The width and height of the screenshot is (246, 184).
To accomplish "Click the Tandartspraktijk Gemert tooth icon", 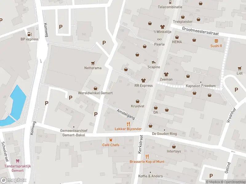I will pyautogui.click(x=18, y=161).
